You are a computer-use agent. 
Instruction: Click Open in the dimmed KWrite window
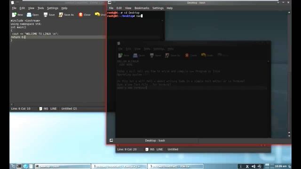pyautogui.click(x=139, y=55)
